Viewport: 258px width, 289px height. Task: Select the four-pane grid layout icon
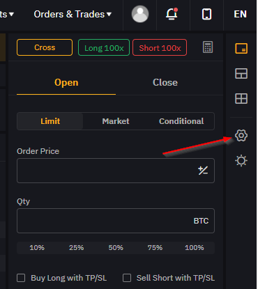point(241,99)
